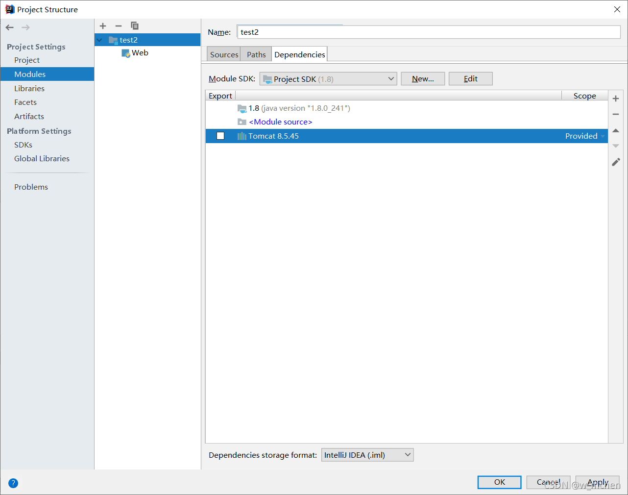Screen dimensions: 628x495
Task: Select the Dependencies tab
Action: (299, 54)
